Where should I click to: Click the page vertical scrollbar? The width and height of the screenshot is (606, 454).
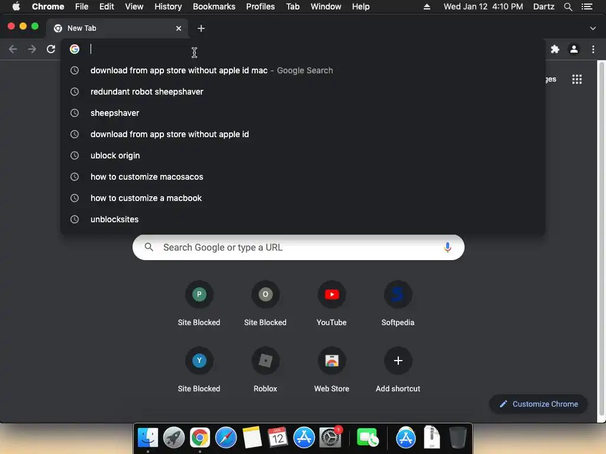tap(601, 238)
